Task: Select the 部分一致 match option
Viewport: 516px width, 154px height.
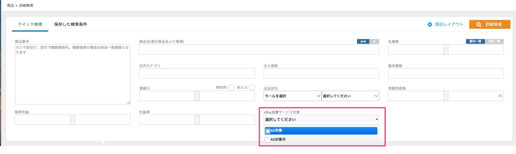Action: pyautogui.click(x=475, y=41)
